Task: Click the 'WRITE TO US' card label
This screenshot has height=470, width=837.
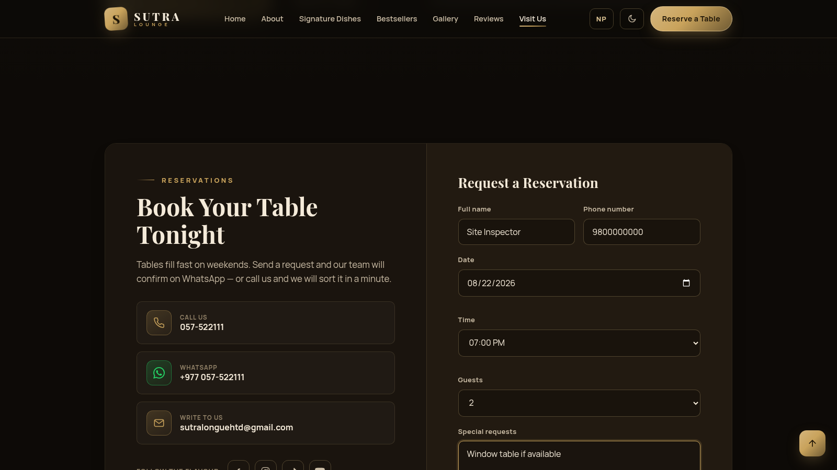Action: click(201, 418)
